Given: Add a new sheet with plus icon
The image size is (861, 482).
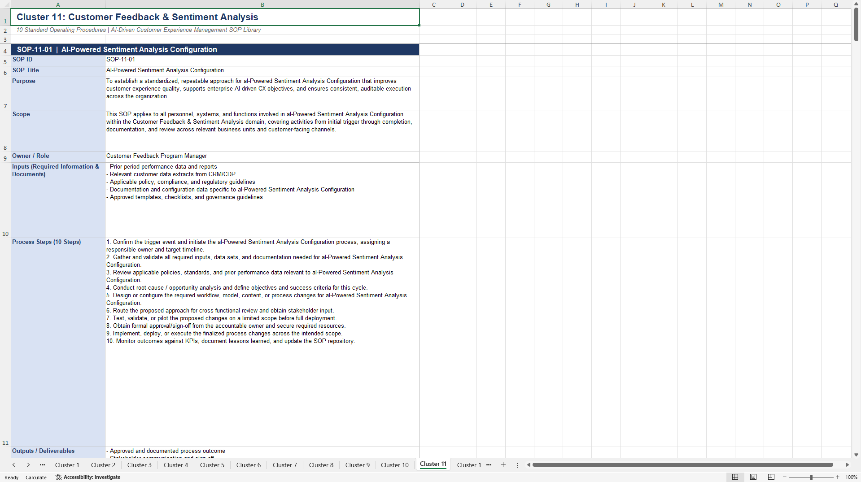Looking at the screenshot, I should 503,465.
